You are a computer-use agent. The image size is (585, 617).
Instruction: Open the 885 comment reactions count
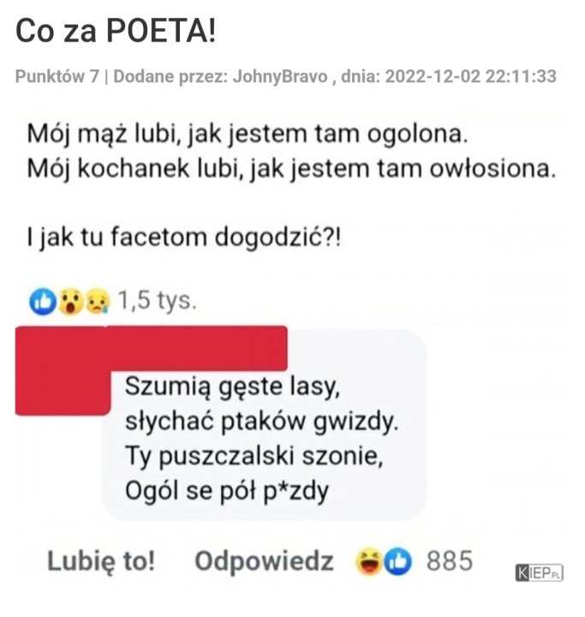point(450,560)
